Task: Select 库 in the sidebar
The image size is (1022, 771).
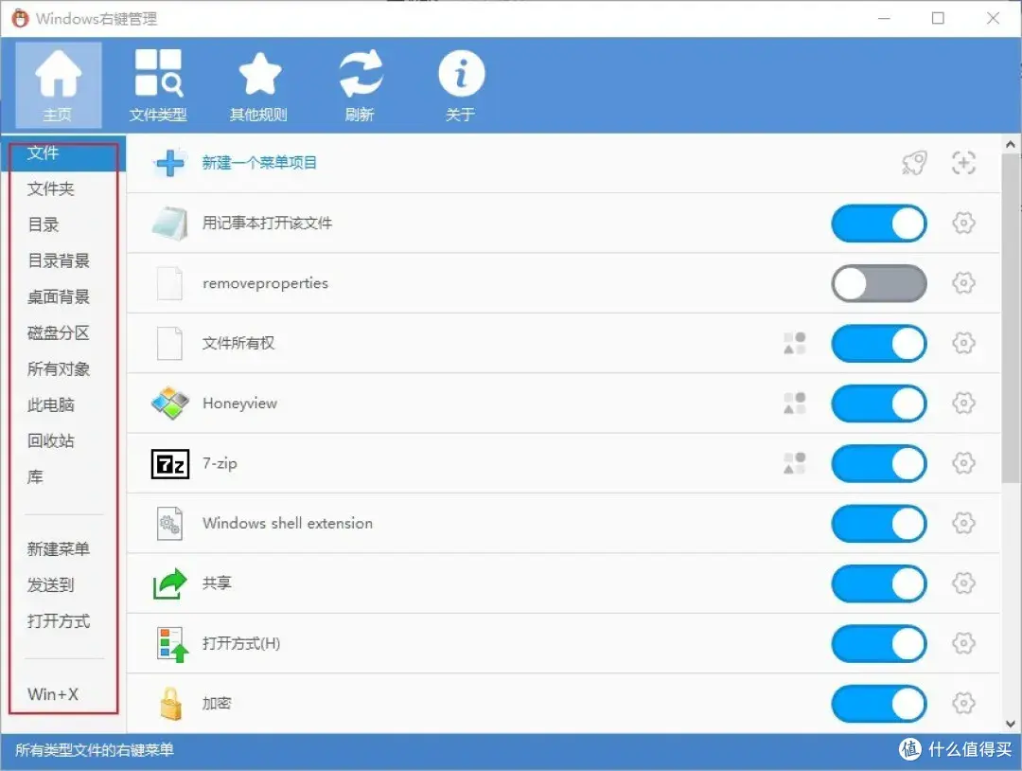Action: [35, 476]
